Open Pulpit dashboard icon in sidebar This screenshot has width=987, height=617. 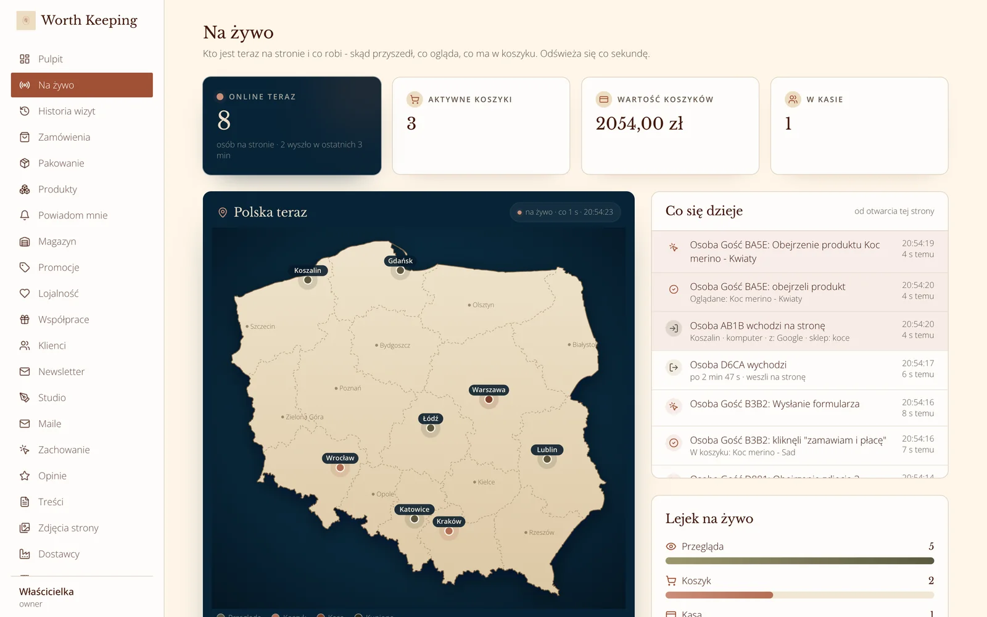coord(25,59)
